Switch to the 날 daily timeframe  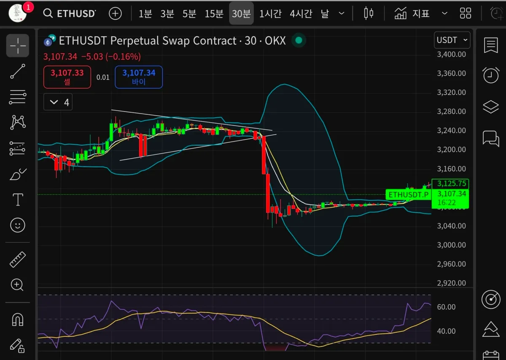click(x=325, y=14)
